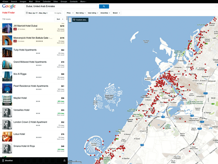This screenshot has width=218, height=164.
Task: Click the Versailles Hotel placeholder thumbnail
Action: coord(7,112)
